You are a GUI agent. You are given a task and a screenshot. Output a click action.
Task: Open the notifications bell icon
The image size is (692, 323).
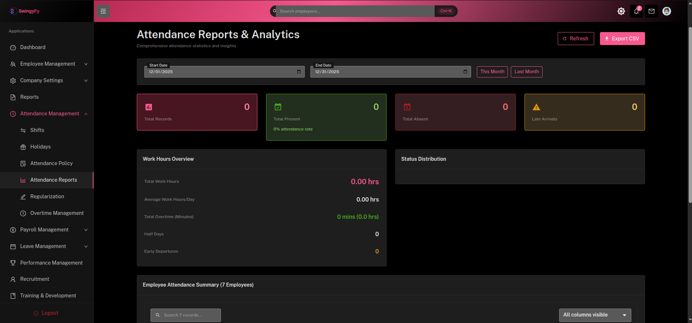click(636, 11)
